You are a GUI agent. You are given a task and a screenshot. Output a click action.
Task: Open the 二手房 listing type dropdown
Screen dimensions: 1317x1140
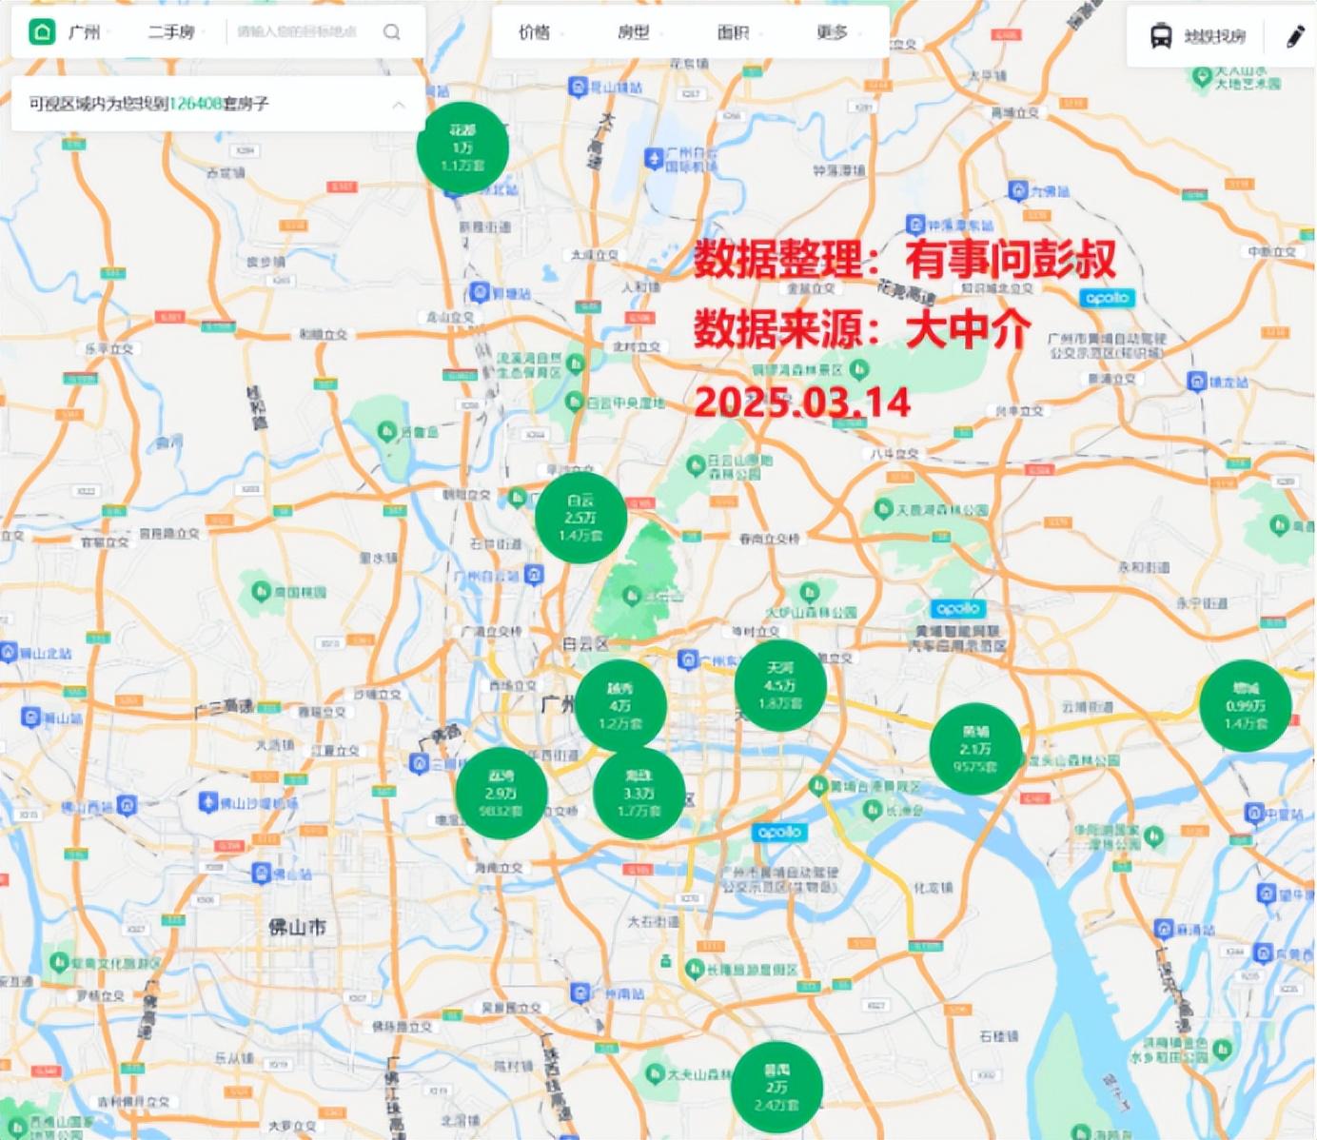point(172,32)
